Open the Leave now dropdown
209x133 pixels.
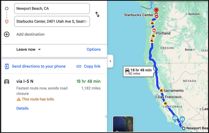pyautogui.click(x=28, y=50)
